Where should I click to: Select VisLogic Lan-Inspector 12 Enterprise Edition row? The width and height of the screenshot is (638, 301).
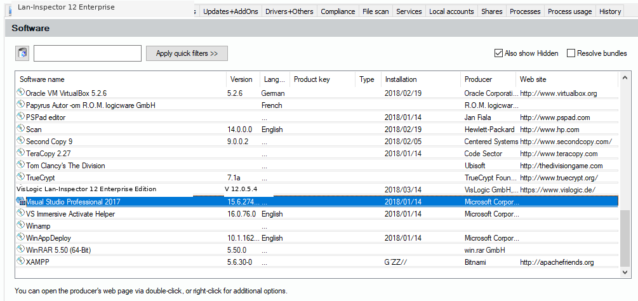point(317,189)
